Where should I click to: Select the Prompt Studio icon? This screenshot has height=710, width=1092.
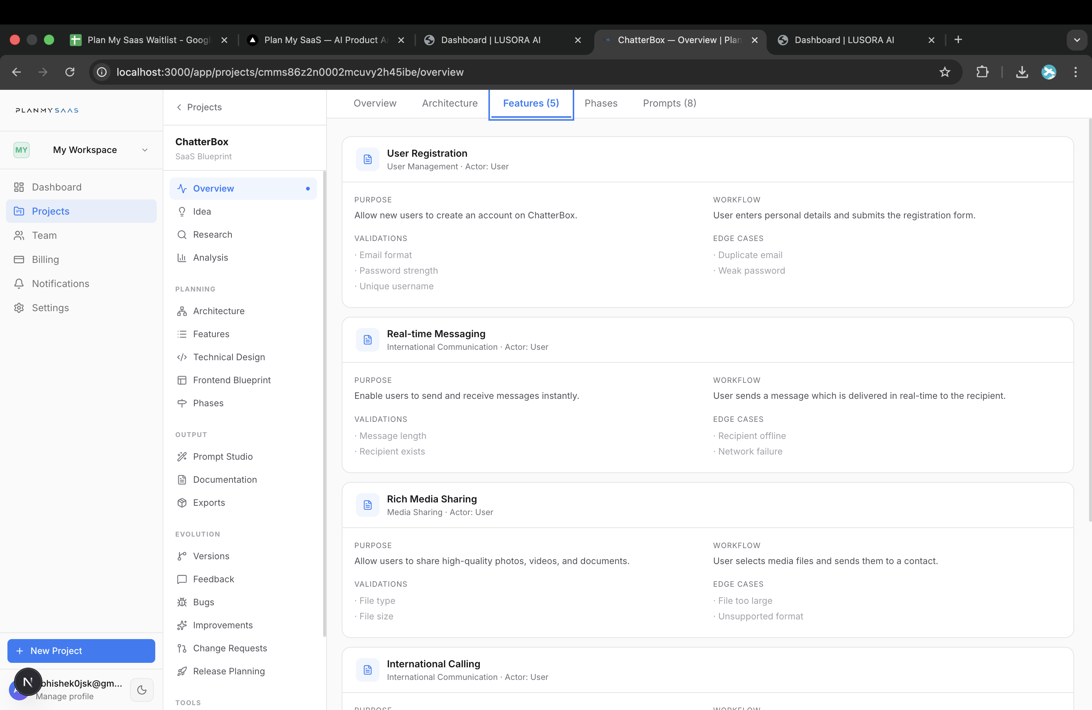click(x=182, y=456)
